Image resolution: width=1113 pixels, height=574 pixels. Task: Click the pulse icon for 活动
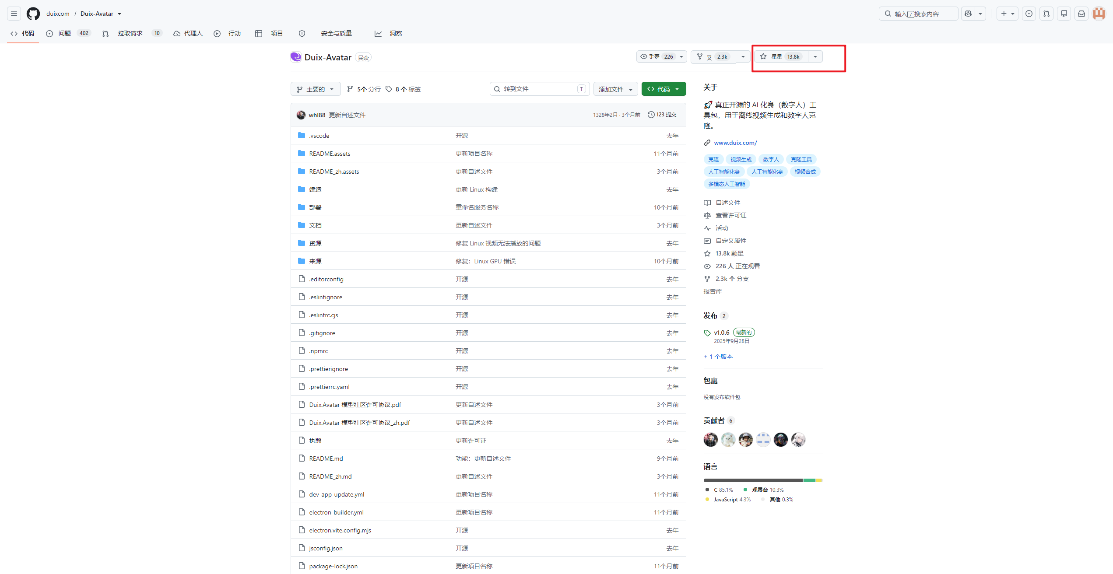[707, 228]
